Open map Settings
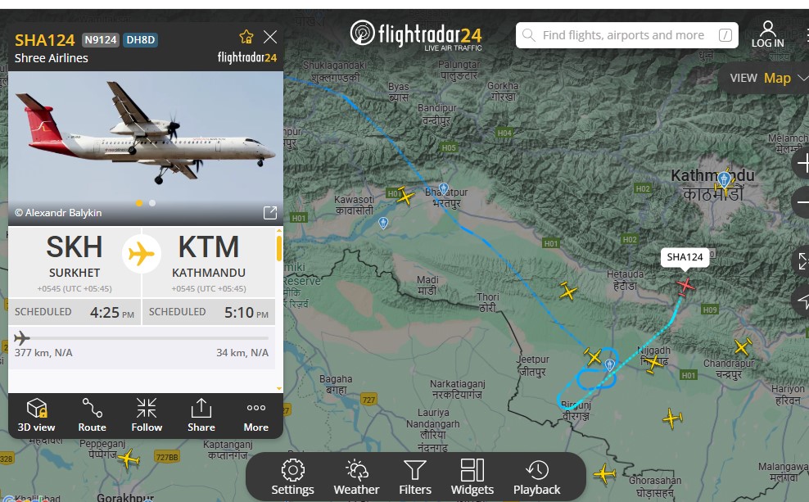The width and height of the screenshot is (809, 502). click(292, 477)
